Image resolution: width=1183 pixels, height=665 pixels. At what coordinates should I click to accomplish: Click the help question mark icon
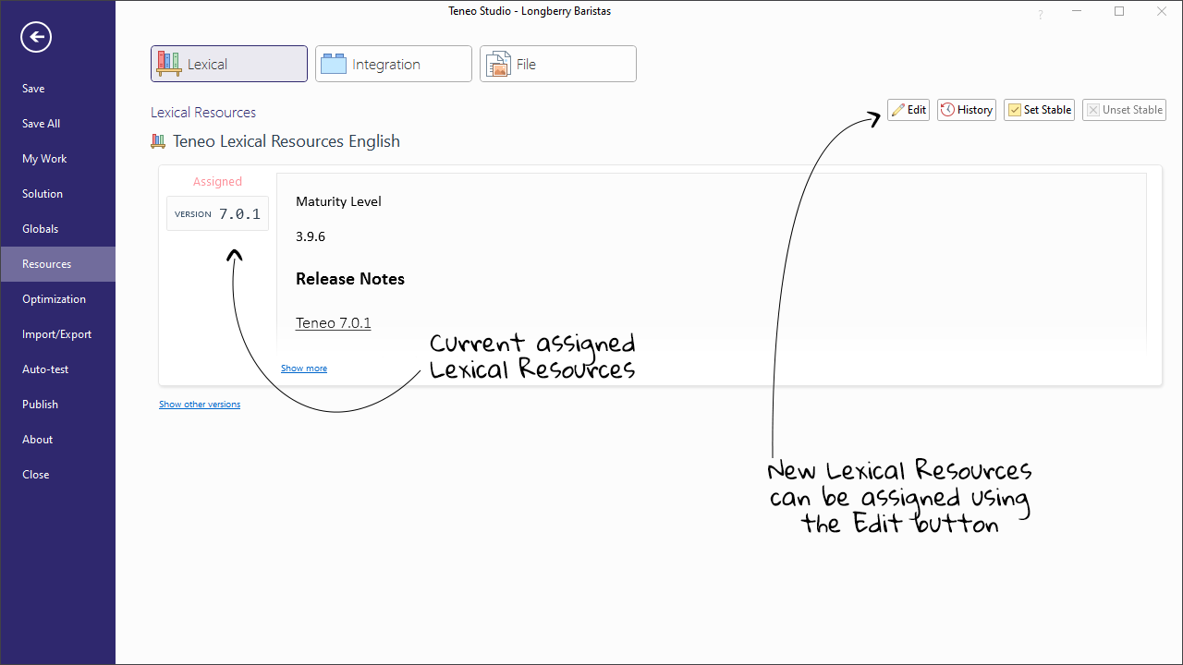(1041, 14)
